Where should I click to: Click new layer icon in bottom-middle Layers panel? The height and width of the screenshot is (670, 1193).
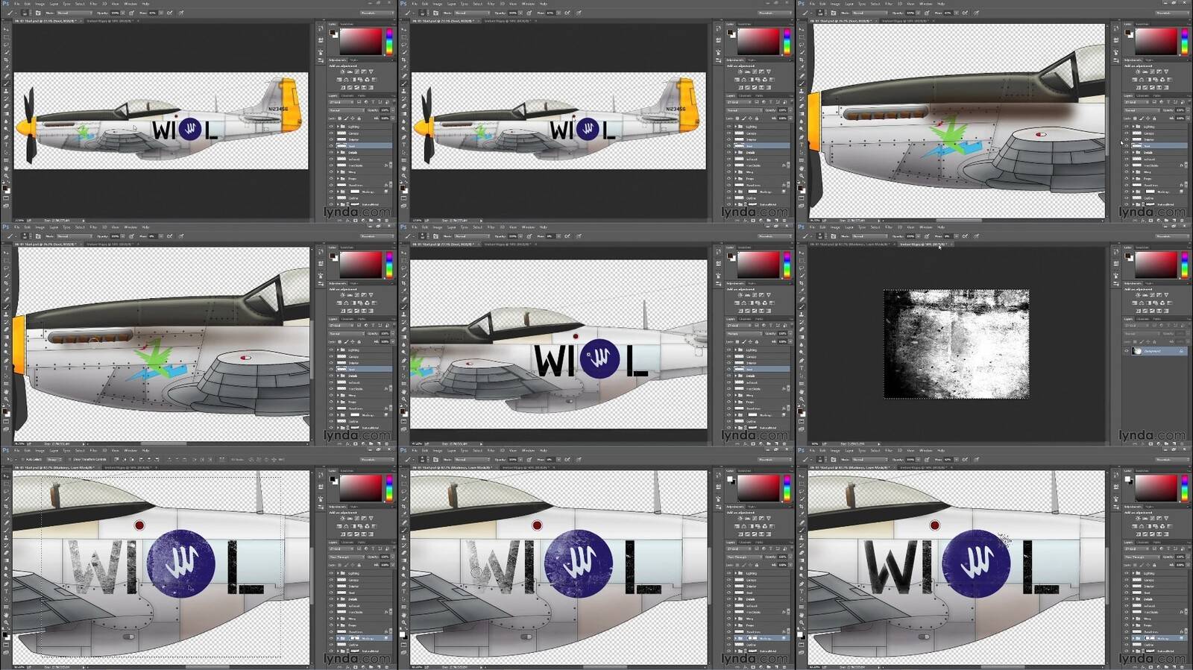tap(777, 667)
